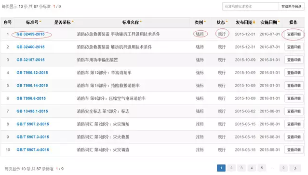Click name 消防词汇 第4部分：火灾调查
The height and width of the screenshot is (175, 308).
(x=103, y=150)
